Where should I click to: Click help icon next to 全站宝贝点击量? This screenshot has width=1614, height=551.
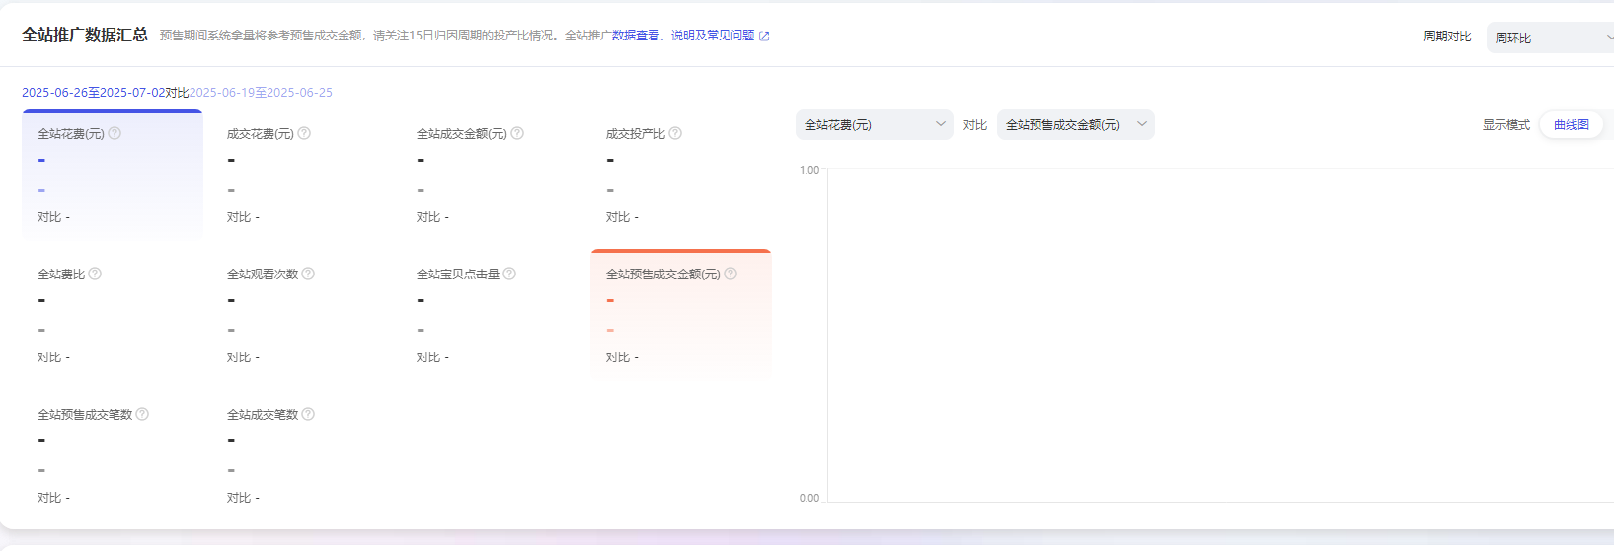(x=509, y=274)
